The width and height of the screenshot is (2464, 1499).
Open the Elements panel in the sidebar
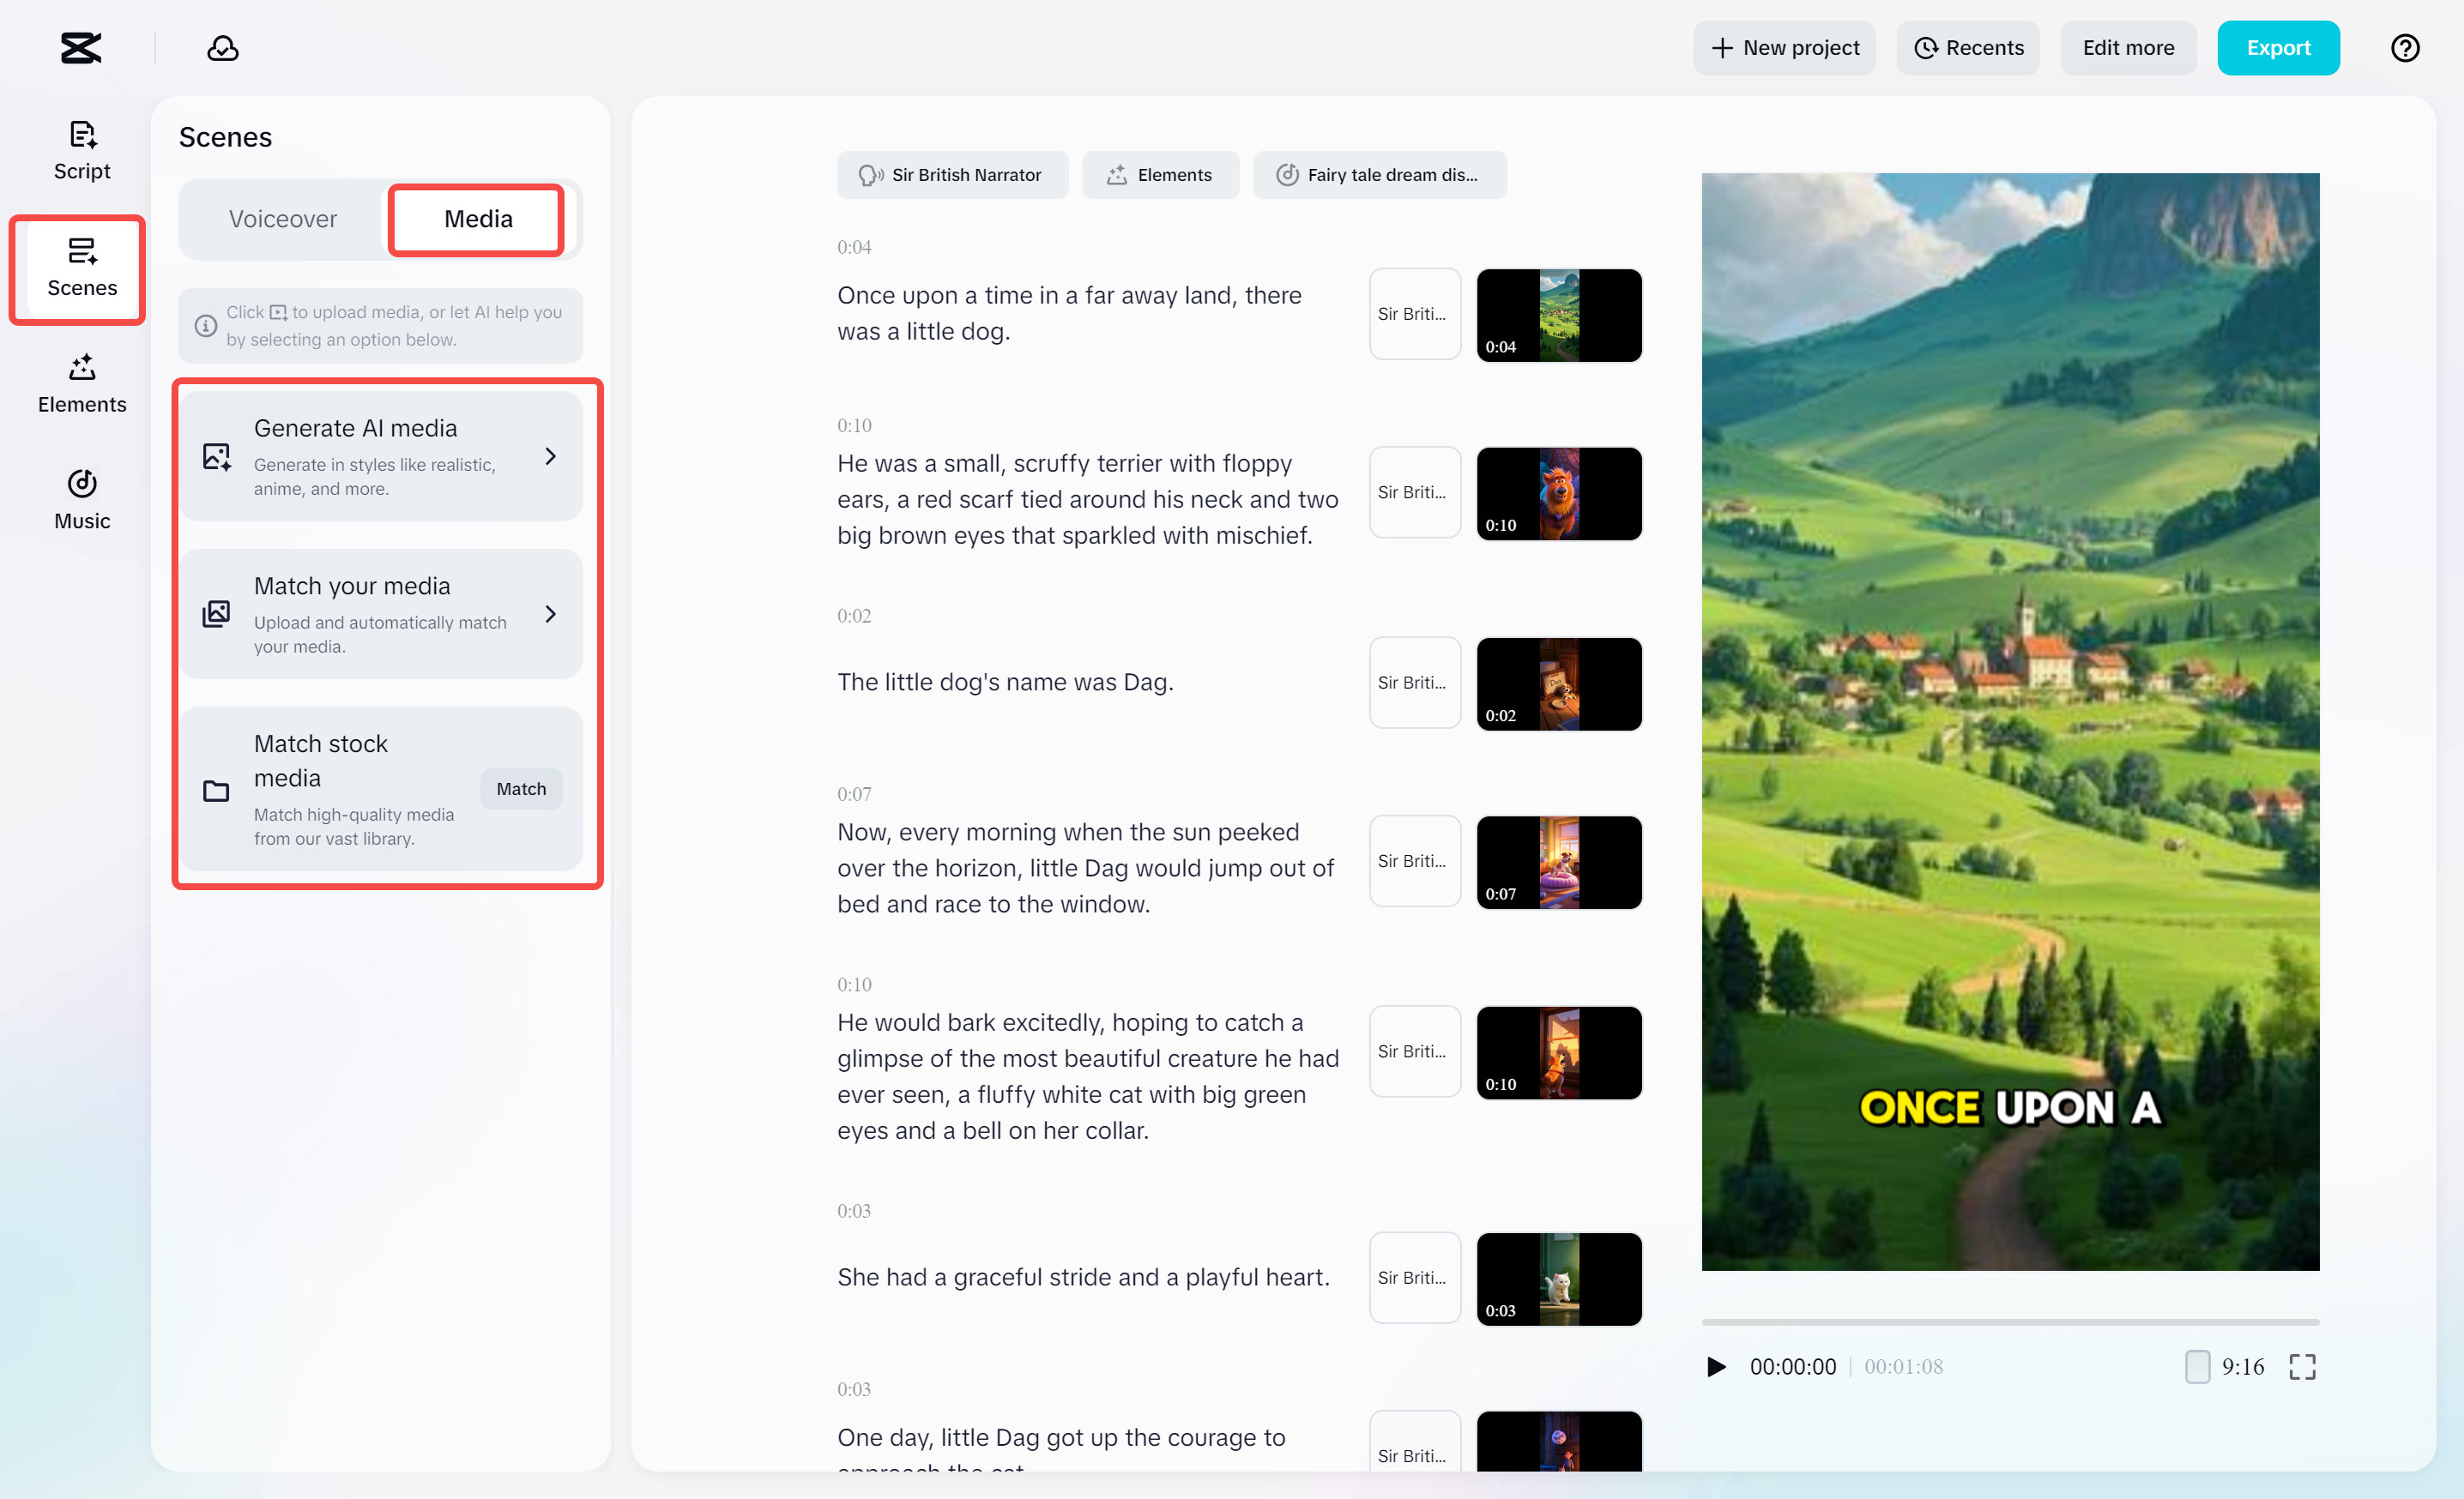click(82, 383)
